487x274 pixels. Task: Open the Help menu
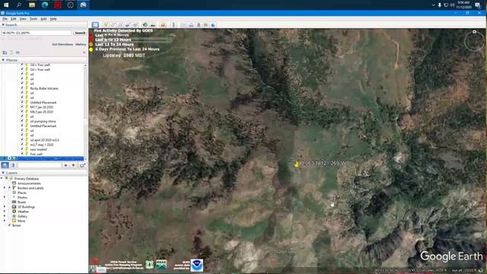pos(53,19)
